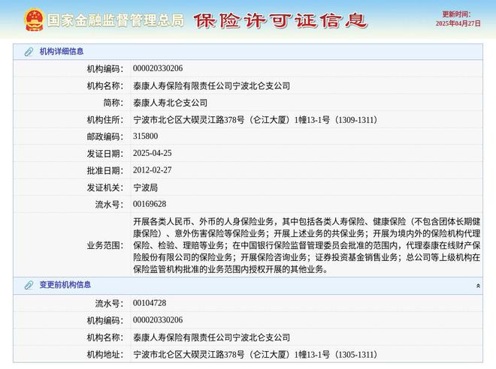
Task: Click the 发证日期 field label
Action: pyautogui.click(x=105, y=154)
